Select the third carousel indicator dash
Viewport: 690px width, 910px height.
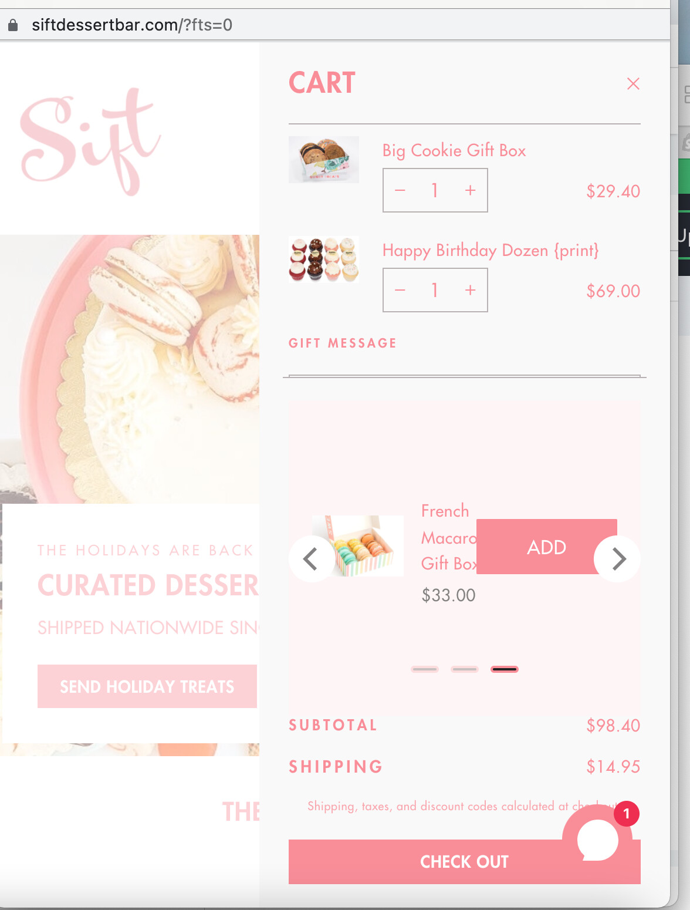click(505, 669)
